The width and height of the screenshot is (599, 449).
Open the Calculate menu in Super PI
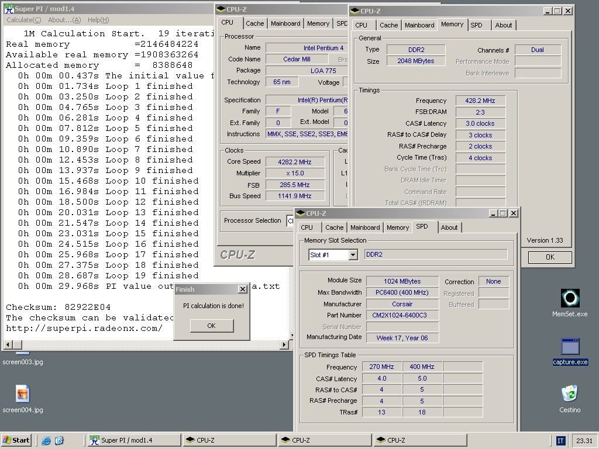coord(23,20)
